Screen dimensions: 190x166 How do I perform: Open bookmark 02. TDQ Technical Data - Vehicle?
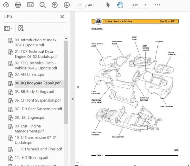click(x=36, y=66)
